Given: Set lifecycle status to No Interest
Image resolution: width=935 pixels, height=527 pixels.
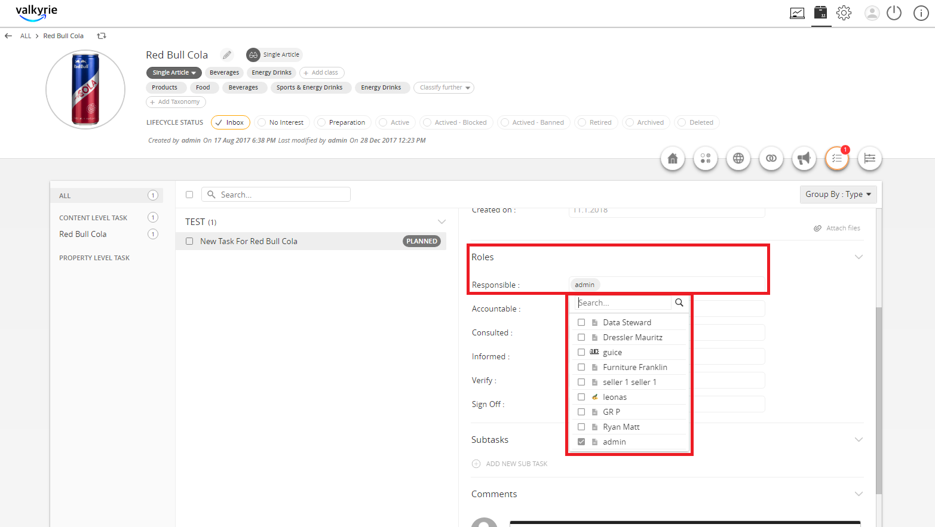Looking at the screenshot, I should pyautogui.click(x=281, y=122).
